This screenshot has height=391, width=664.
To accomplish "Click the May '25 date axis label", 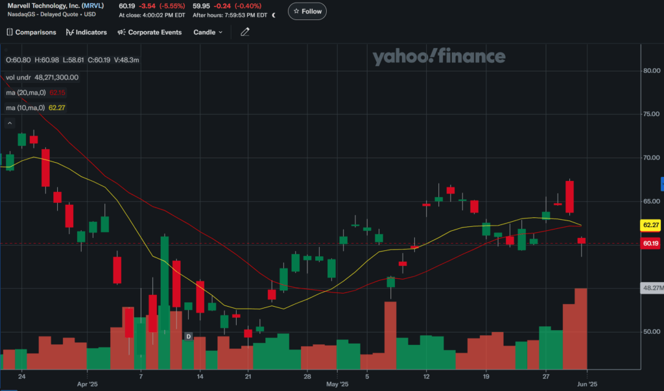I will (x=337, y=385).
